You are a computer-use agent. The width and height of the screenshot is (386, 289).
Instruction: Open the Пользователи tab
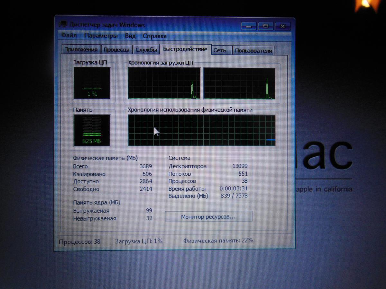point(253,51)
